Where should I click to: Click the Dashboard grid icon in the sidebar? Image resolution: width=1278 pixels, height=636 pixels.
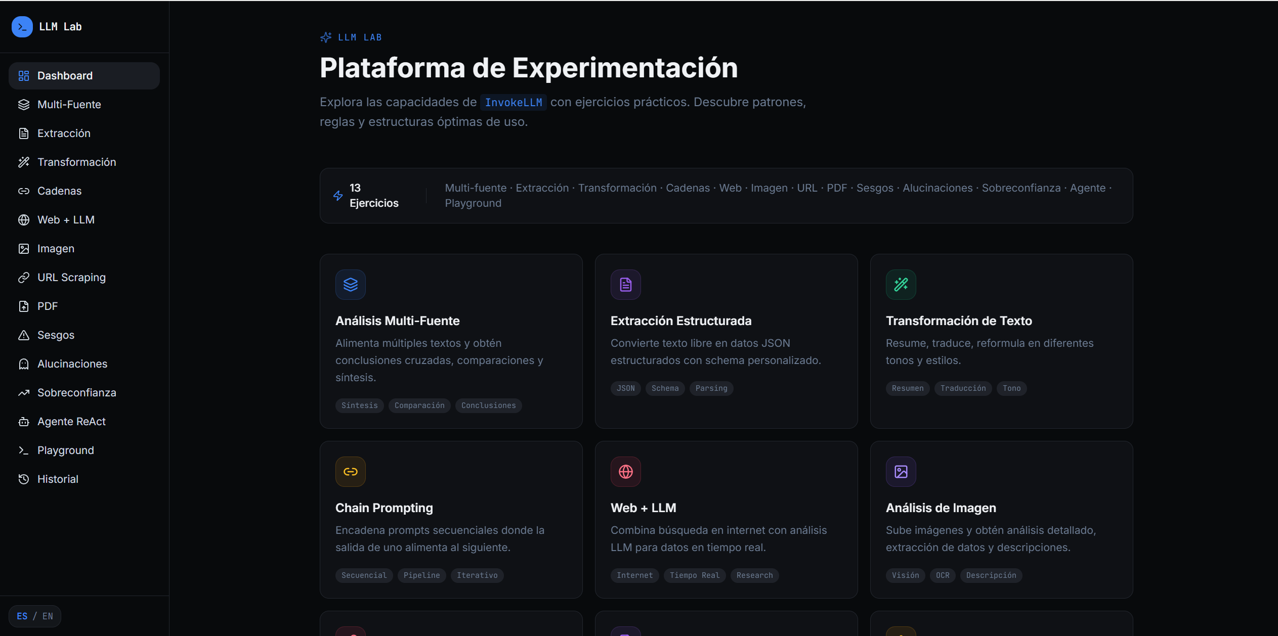coord(24,76)
